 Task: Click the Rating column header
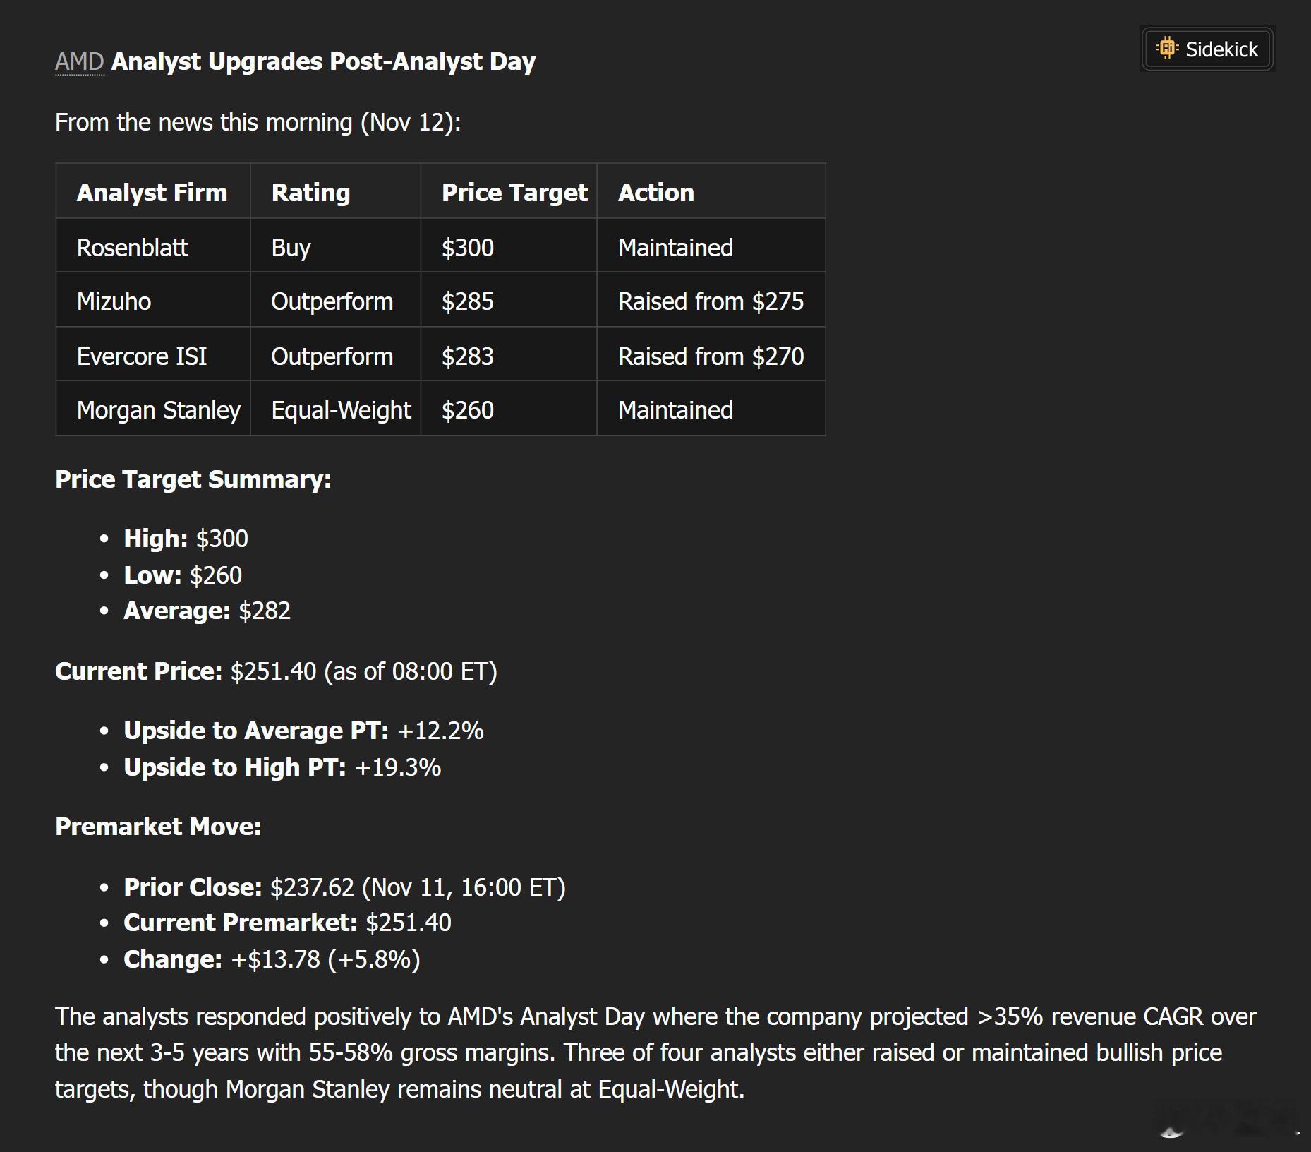310,191
